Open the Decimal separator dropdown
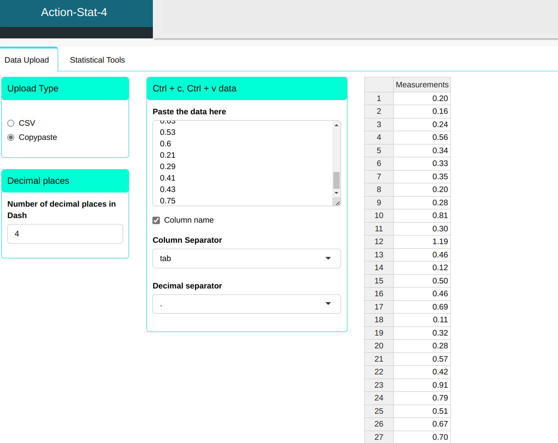Image resolution: width=558 pixels, height=443 pixels. point(246,304)
